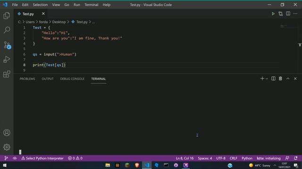The image size is (302, 169).
Task: Split the editor to the right
Action: pos(288,14)
